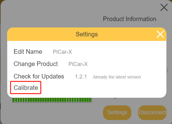Open PiCar-X selector beside Change Product

(78, 64)
